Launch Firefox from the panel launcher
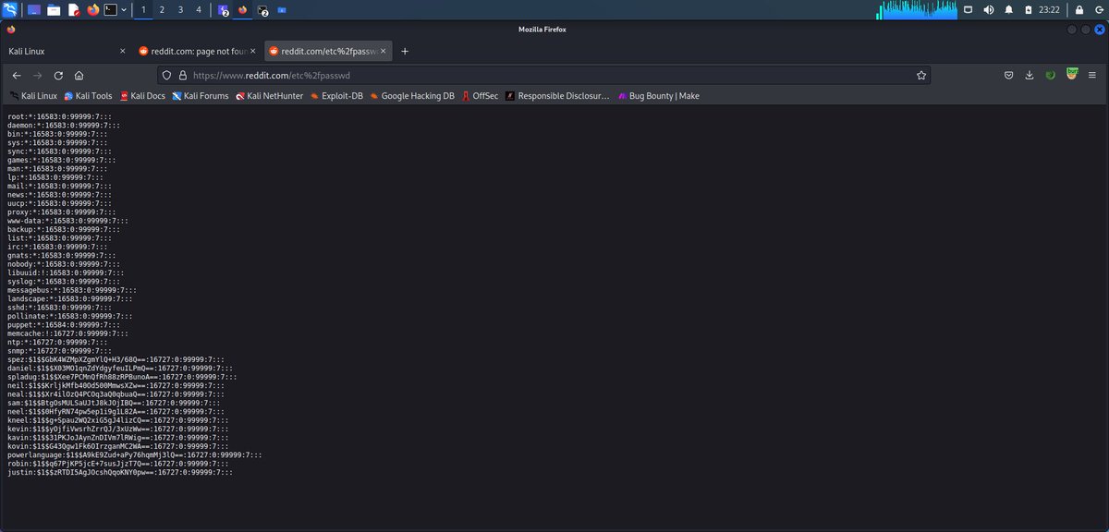The width and height of the screenshot is (1109, 532). [x=93, y=10]
